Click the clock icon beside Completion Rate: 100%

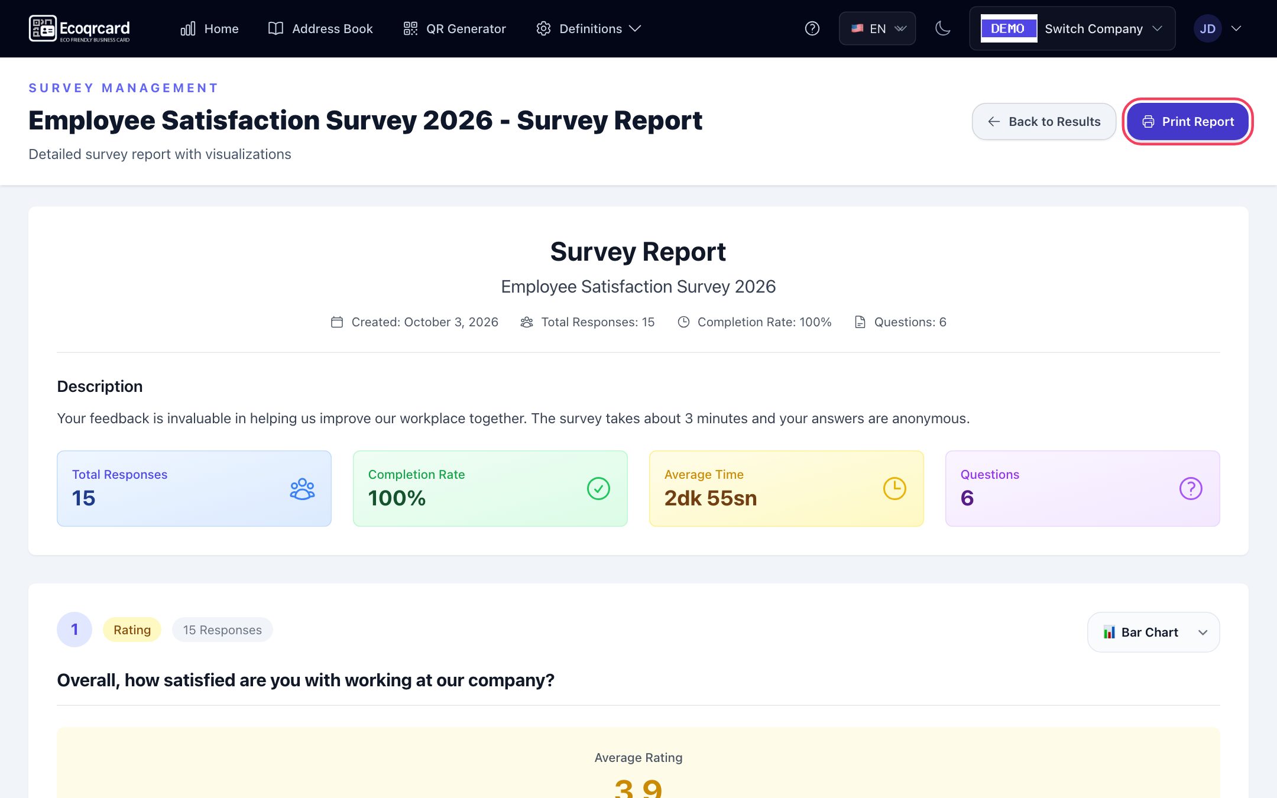tap(683, 322)
